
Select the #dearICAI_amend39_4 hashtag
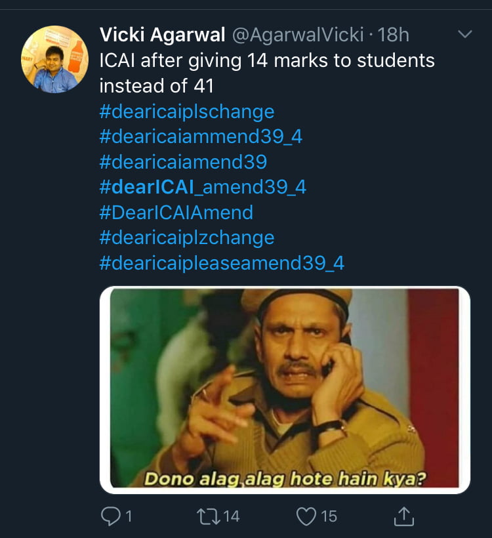tap(202, 188)
